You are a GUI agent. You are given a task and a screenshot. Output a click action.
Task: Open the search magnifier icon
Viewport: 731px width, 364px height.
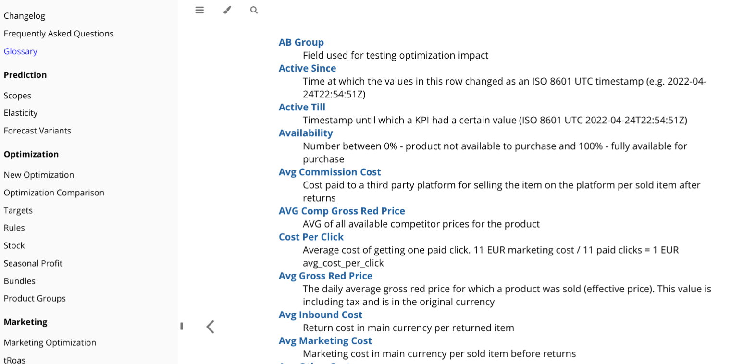[x=254, y=10]
